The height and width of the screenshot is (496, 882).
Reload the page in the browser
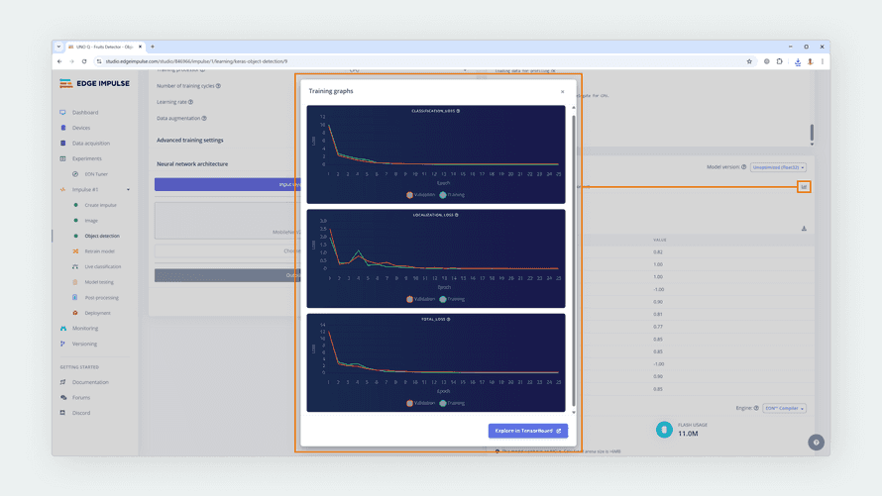[x=84, y=61]
